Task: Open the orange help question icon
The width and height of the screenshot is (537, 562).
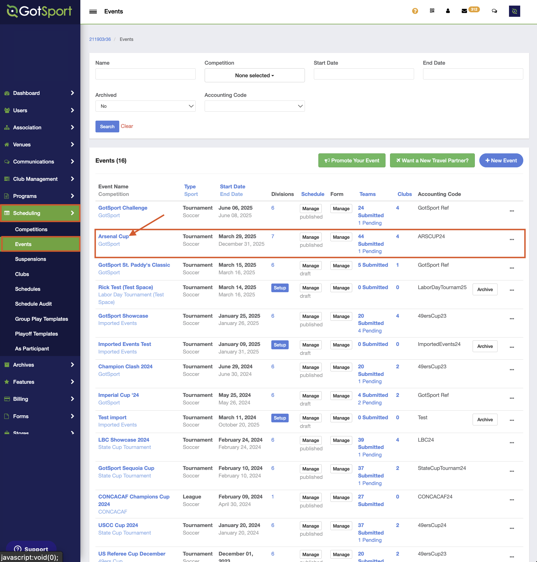Action: 415,11
